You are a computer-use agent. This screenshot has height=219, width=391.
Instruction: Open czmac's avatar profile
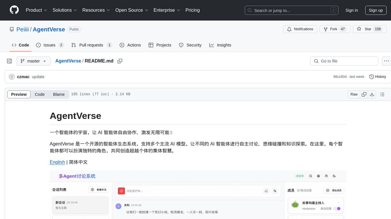pyautogui.click(x=12, y=77)
